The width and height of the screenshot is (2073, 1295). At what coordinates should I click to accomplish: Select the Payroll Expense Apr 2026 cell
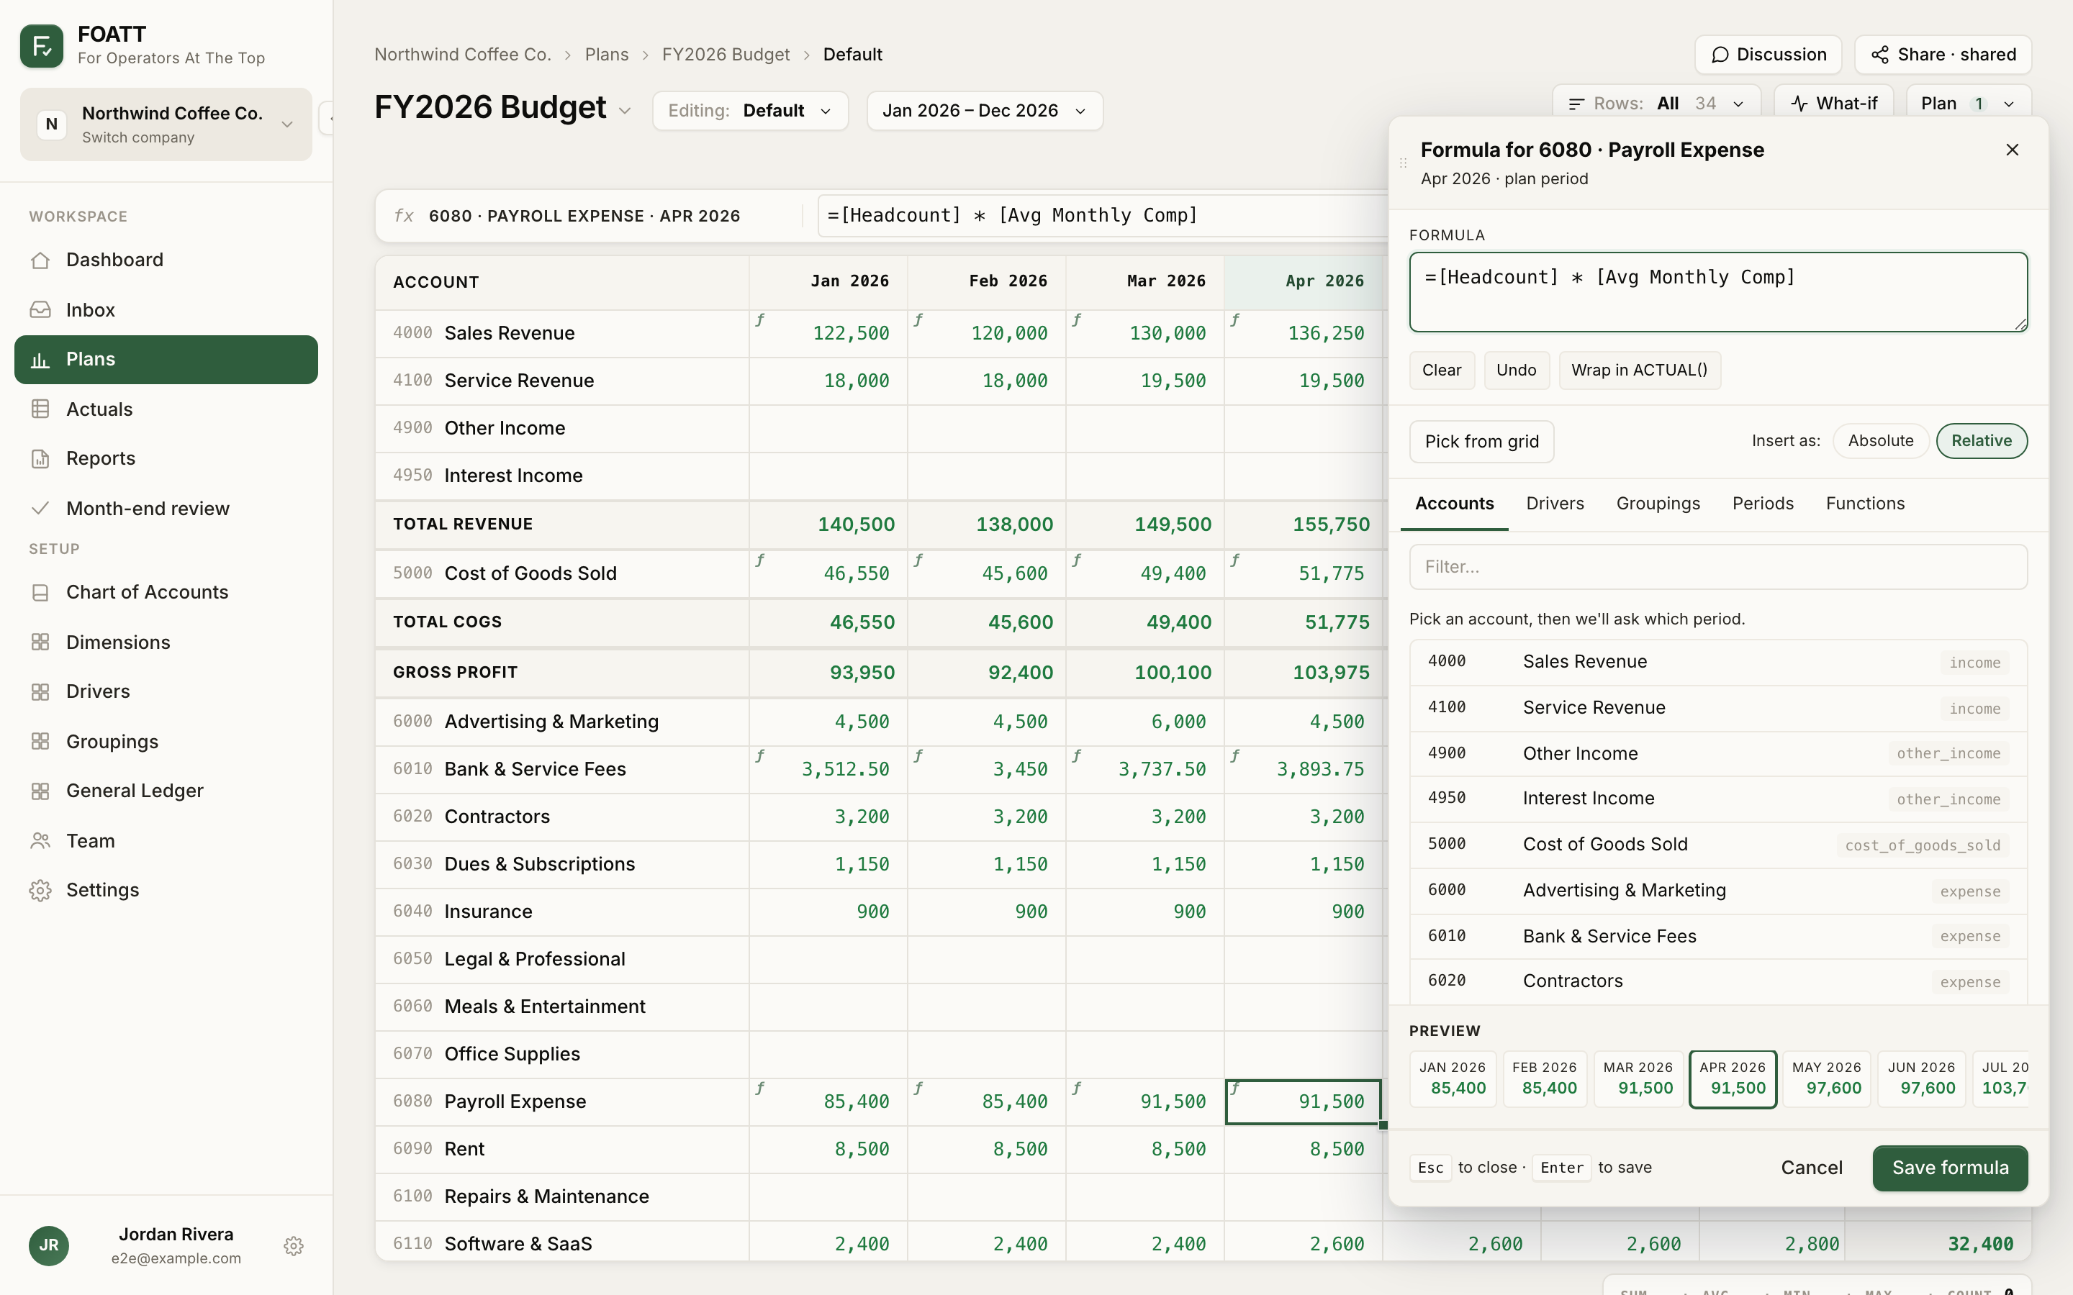click(1303, 1101)
